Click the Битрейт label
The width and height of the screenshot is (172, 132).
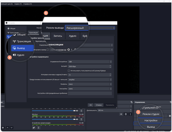[x=64, y=66]
